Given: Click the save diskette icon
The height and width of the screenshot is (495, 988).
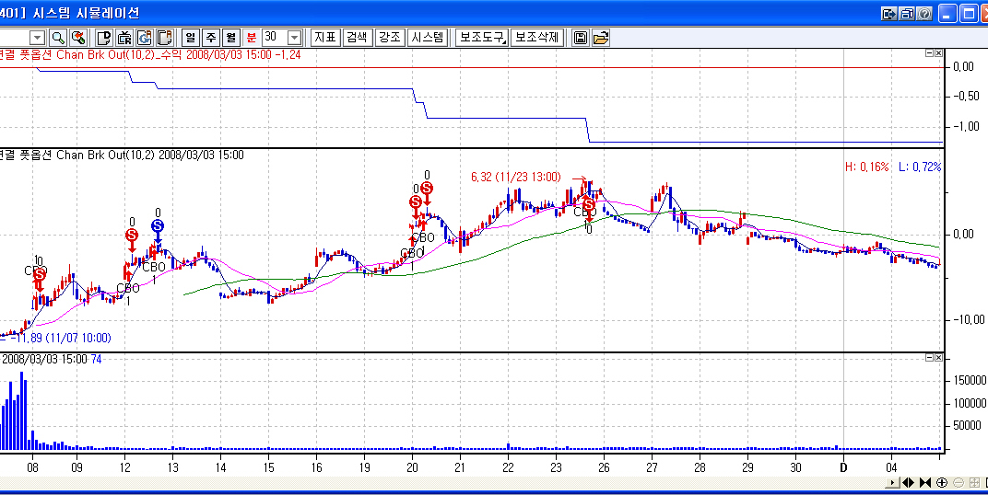Looking at the screenshot, I should 582,38.
